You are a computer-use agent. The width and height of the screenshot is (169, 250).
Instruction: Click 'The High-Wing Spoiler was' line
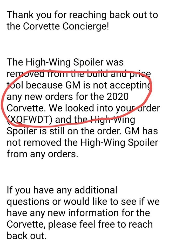point(65,62)
